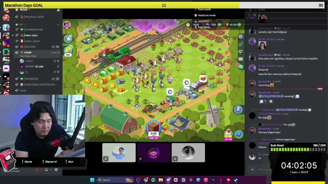Viewport: 328px width, 184px height.
Task: Open Google Chrome from taskbar
Action: (x=146, y=180)
